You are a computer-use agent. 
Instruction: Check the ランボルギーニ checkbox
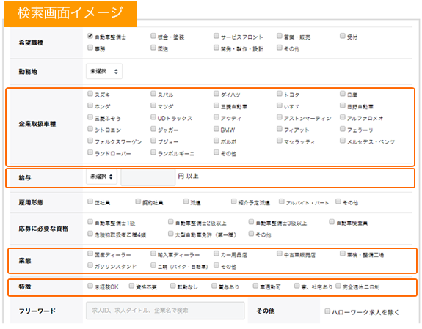click(x=153, y=152)
